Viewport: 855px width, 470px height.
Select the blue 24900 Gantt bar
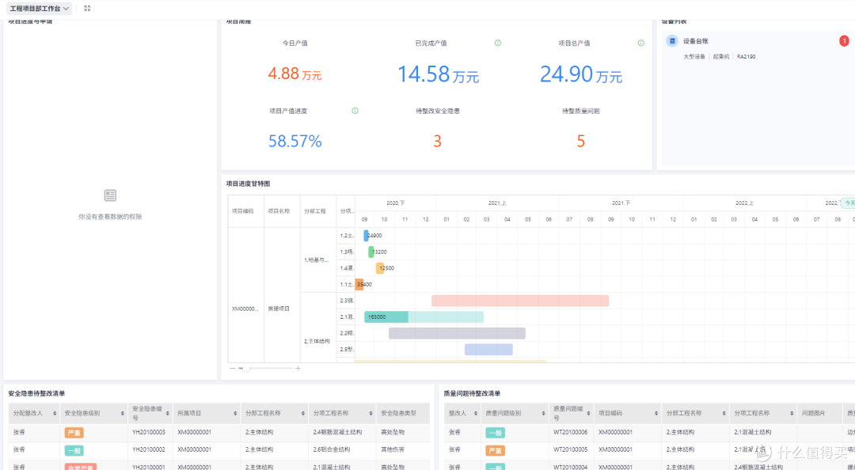pos(366,236)
